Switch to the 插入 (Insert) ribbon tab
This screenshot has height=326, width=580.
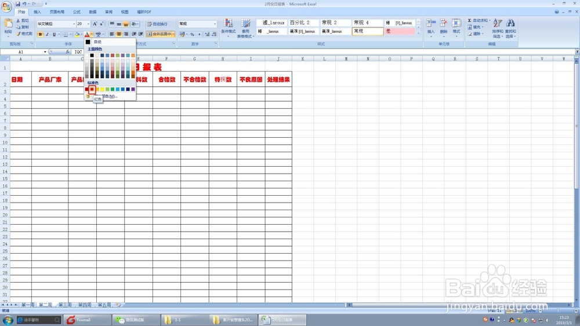(37, 12)
